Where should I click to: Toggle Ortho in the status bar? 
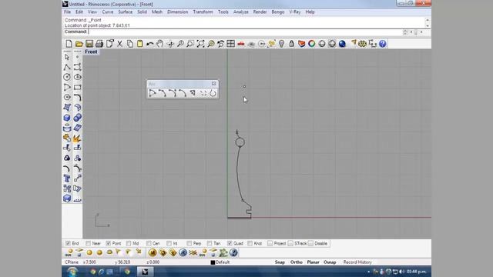296,262
